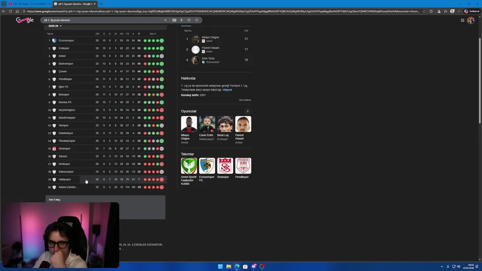Screen dimensions: 482x271
Task: Open Microsoft Edge in the taskbar
Action: (x=237, y=266)
